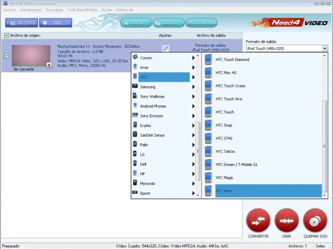The image size is (333, 249).
Task: Click the round QUEMAR DVD disc button
Action: point(315,220)
